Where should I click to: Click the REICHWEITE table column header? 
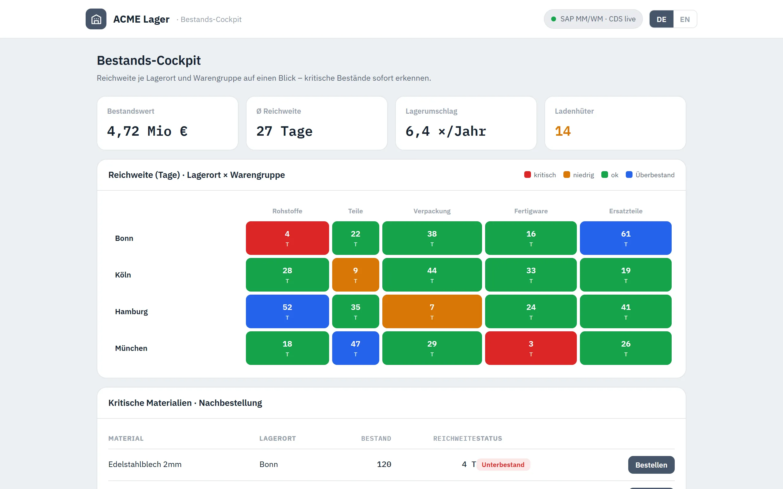(x=455, y=438)
